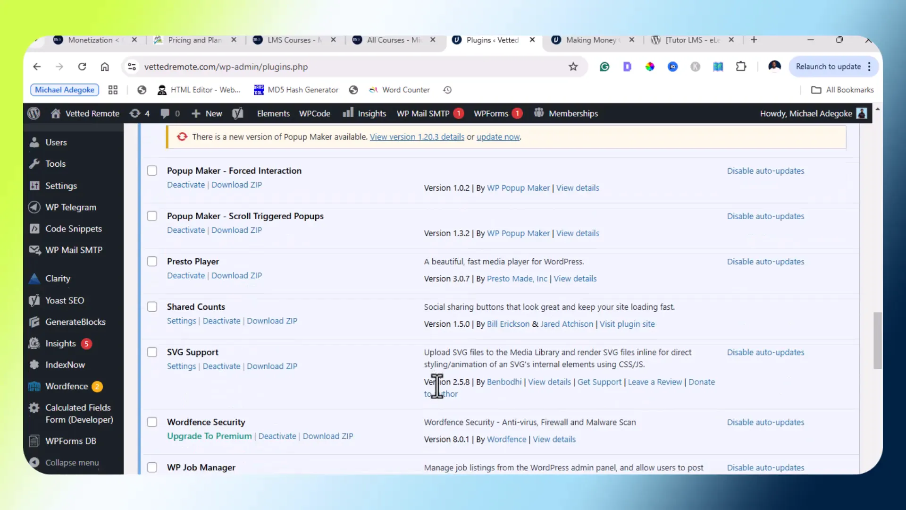Open the Chrome three-dot menu
This screenshot has height=510, width=906.
pos(869,67)
